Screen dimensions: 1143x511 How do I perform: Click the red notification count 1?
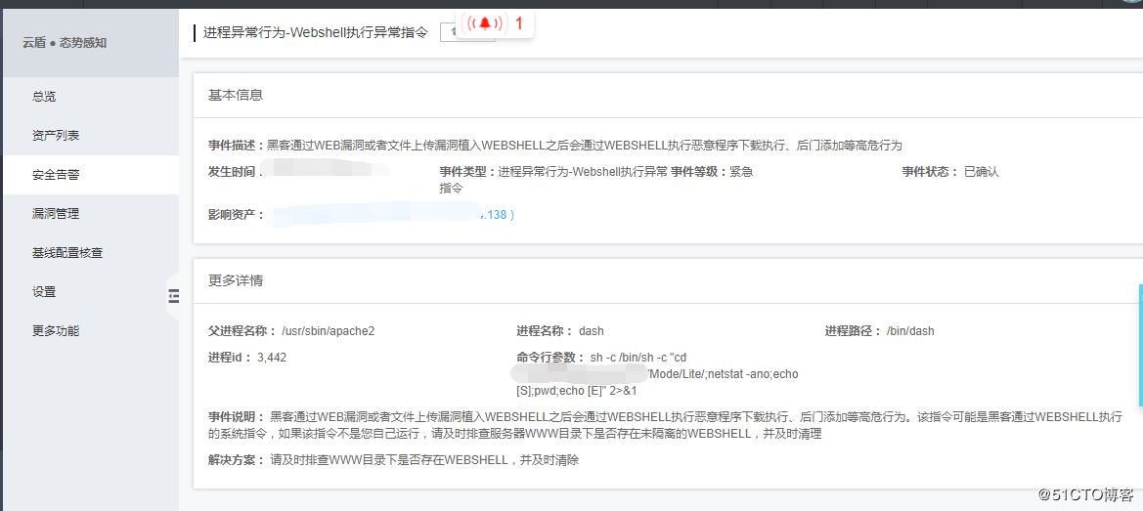click(519, 24)
